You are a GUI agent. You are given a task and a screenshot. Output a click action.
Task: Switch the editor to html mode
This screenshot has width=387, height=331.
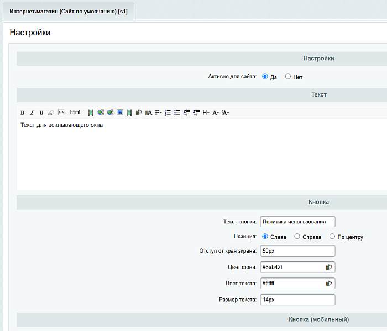[75, 113]
